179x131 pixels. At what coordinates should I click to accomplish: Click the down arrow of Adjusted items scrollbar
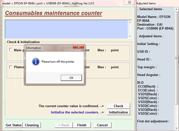pos(176,128)
